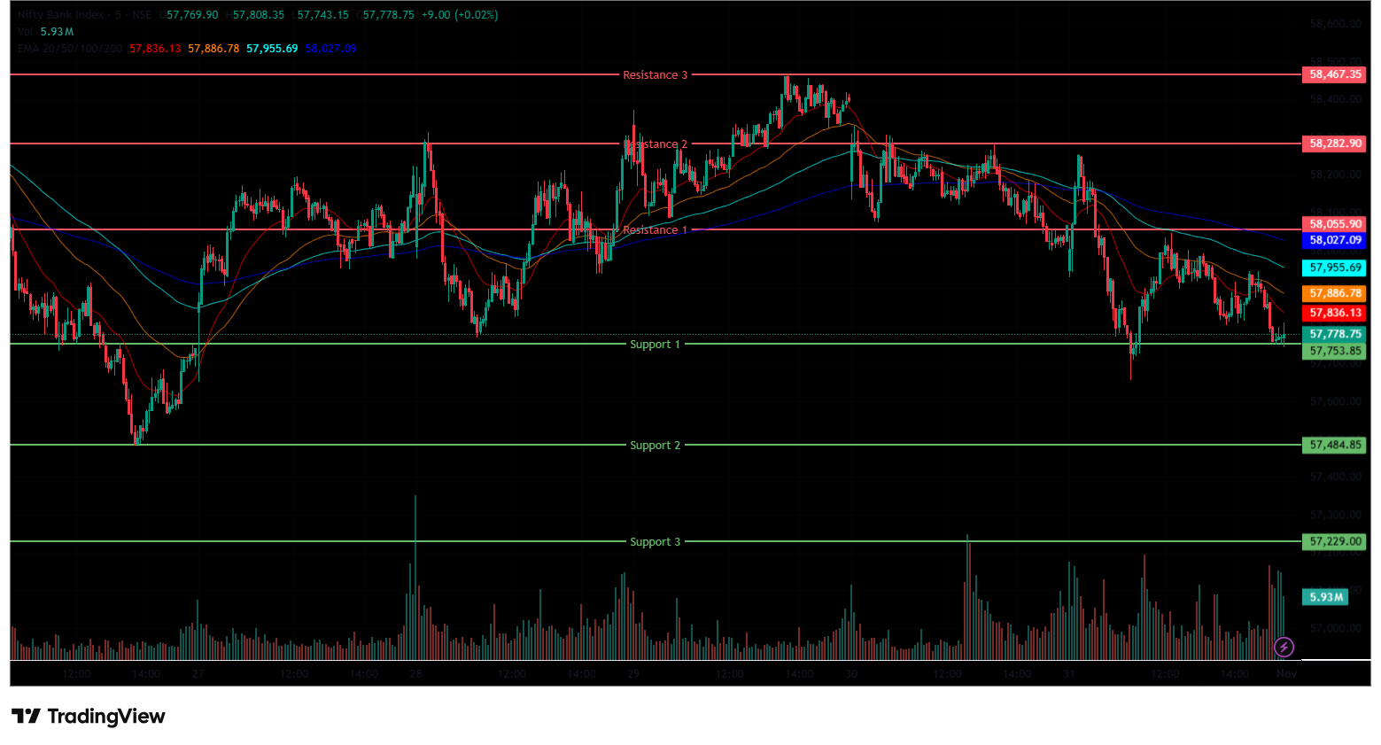The height and width of the screenshot is (745, 1381).
Task: Click the 5.93M volume axis tag
Action: (x=1325, y=597)
